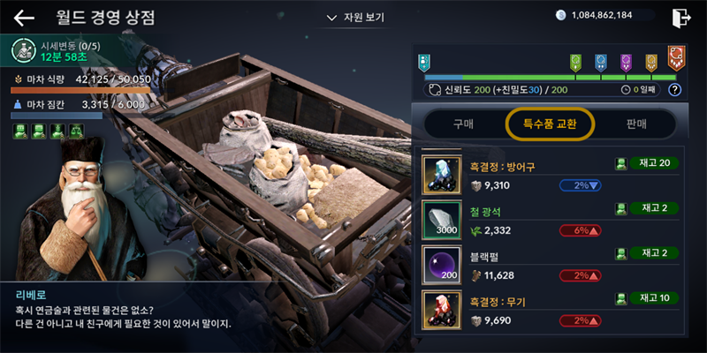Switch to the 구매 tab
This screenshot has width=707, height=353.
point(463,124)
